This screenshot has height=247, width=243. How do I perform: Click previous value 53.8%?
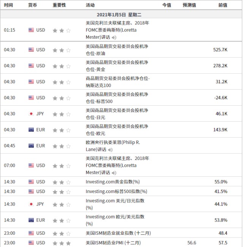coord(221,220)
